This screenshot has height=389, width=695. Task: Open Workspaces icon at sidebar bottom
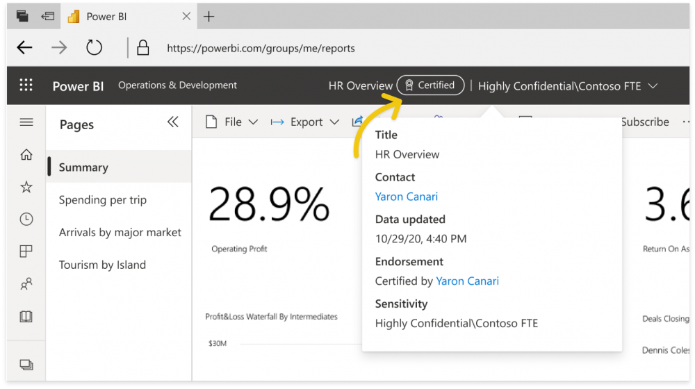coord(26,365)
